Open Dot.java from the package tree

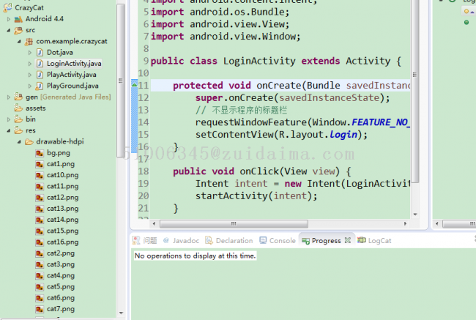click(60, 53)
